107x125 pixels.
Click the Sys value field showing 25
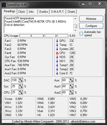click(x=15, y=86)
